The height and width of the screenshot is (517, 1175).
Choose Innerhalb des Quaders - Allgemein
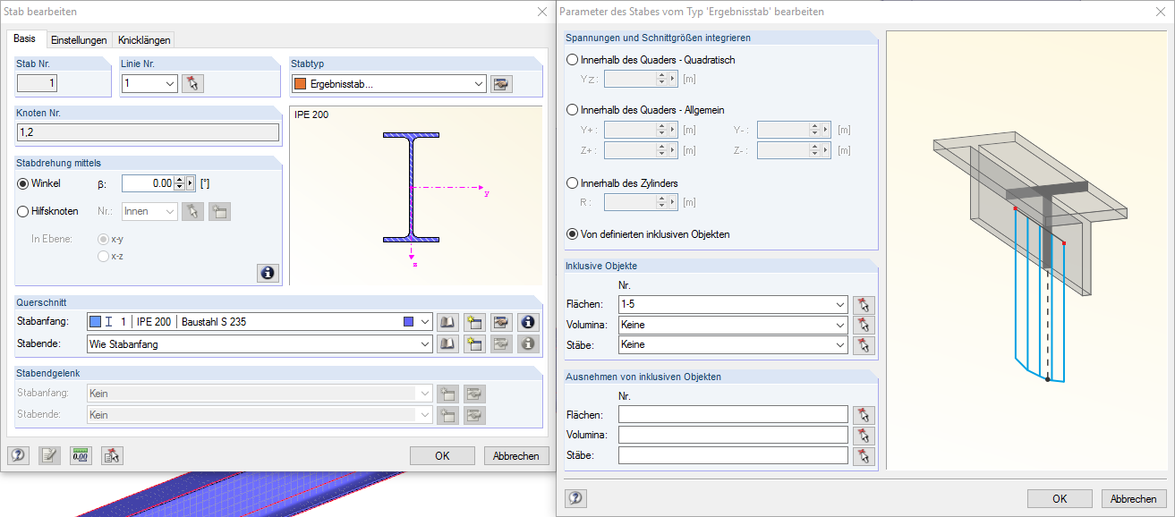tap(573, 110)
